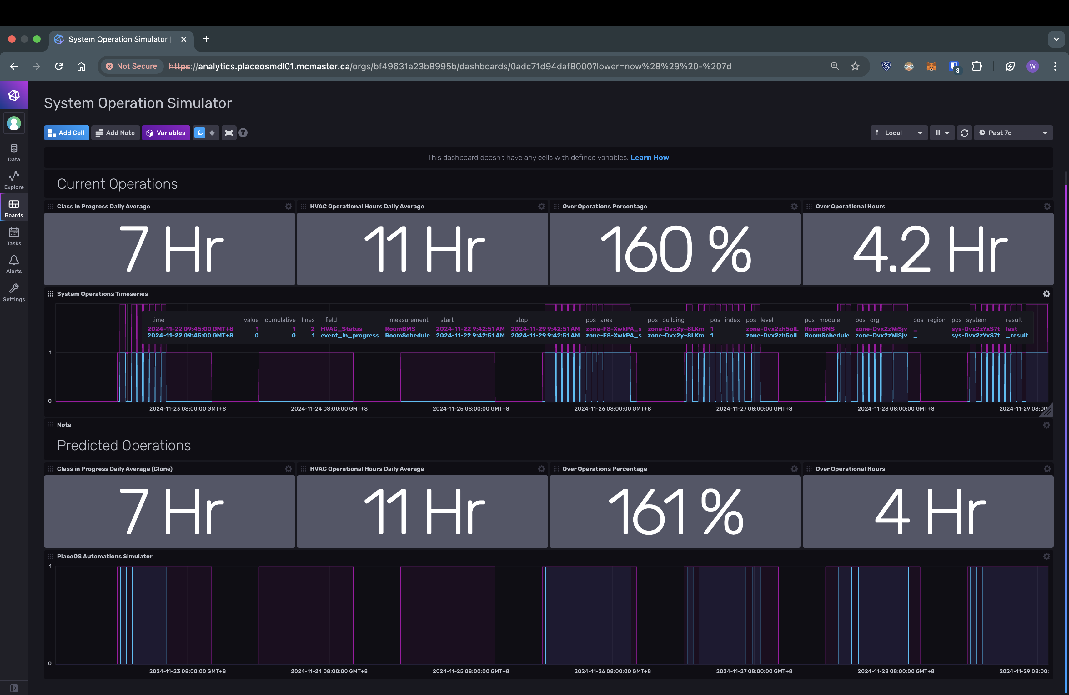
Task: Open the dashboard help question mark
Action: (243, 132)
